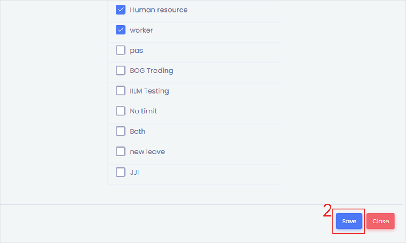Image resolution: width=406 pixels, height=243 pixels.
Task: Untick the worker checkbox
Action: point(121,30)
